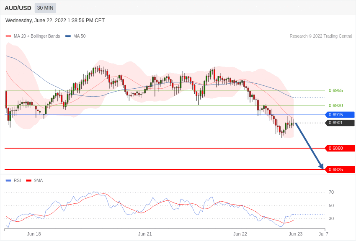
Task: Click the pink MA 20 legend swatch
Action: (x=8, y=36)
